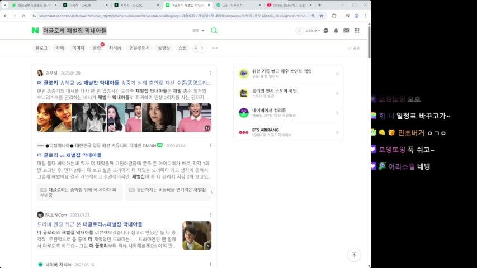Select the 클립 search filter

(97, 48)
